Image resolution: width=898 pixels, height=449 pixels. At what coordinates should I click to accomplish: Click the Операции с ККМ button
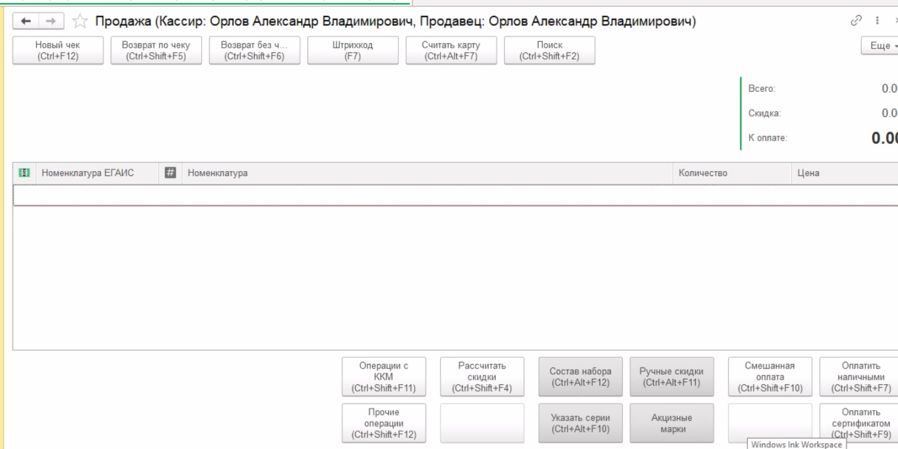click(x=383, y=377)
